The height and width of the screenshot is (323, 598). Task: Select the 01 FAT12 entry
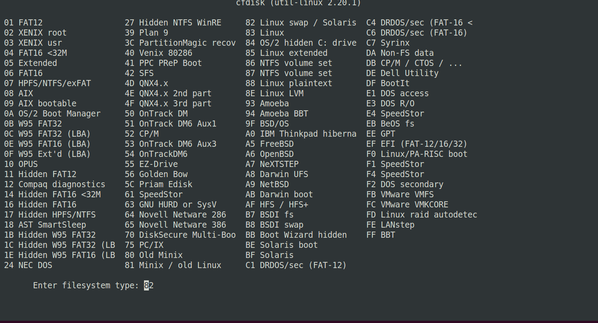pyautogui.click(x=23, y=23)
